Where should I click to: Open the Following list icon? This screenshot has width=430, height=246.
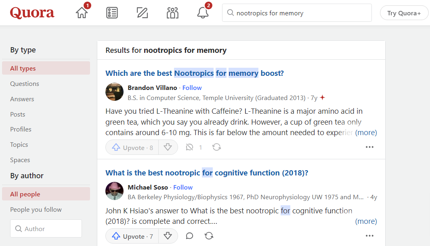coord(112,13)
